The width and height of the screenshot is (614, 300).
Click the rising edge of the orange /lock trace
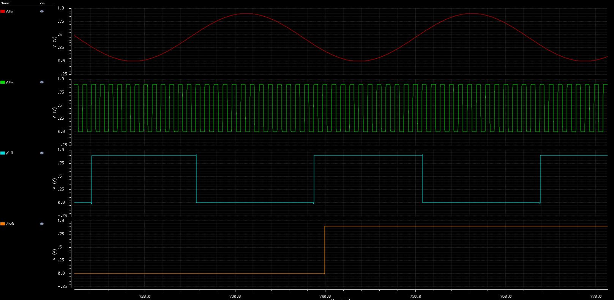(x=325, y=250)
